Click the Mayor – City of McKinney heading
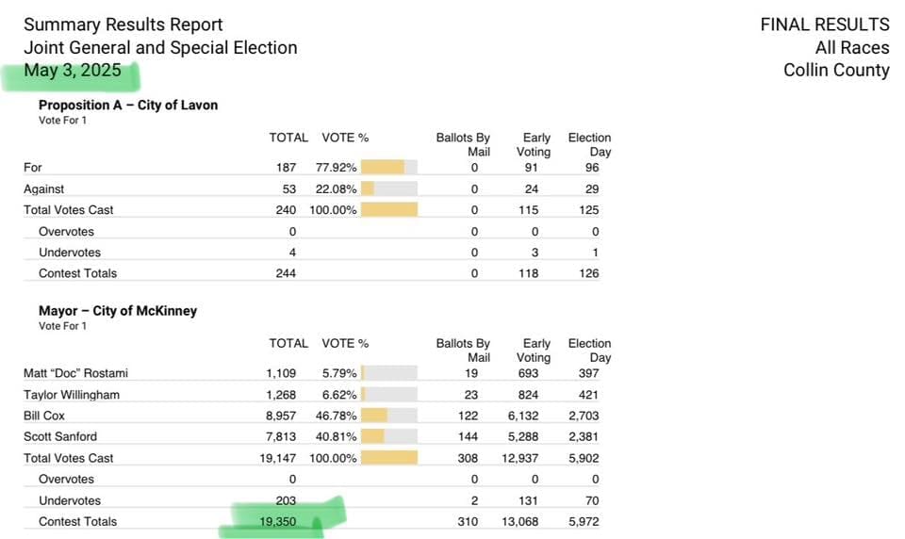 coord(118,311)
